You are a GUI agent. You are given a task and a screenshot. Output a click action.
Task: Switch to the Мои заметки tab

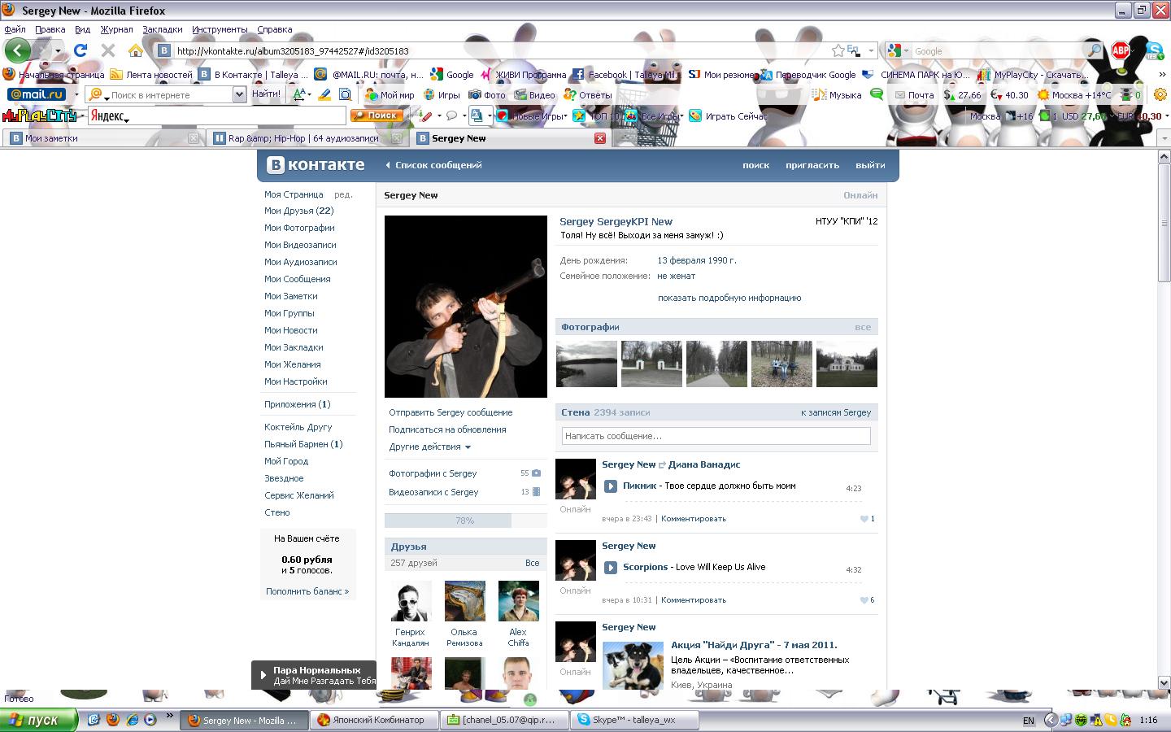(104, 138)
